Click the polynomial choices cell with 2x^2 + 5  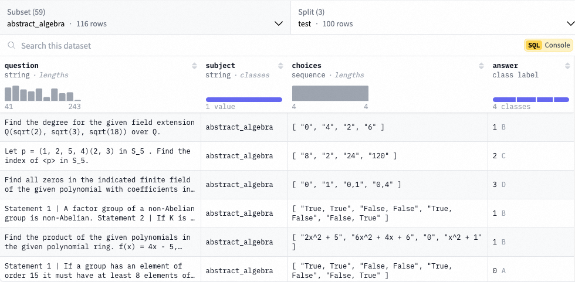387,242
